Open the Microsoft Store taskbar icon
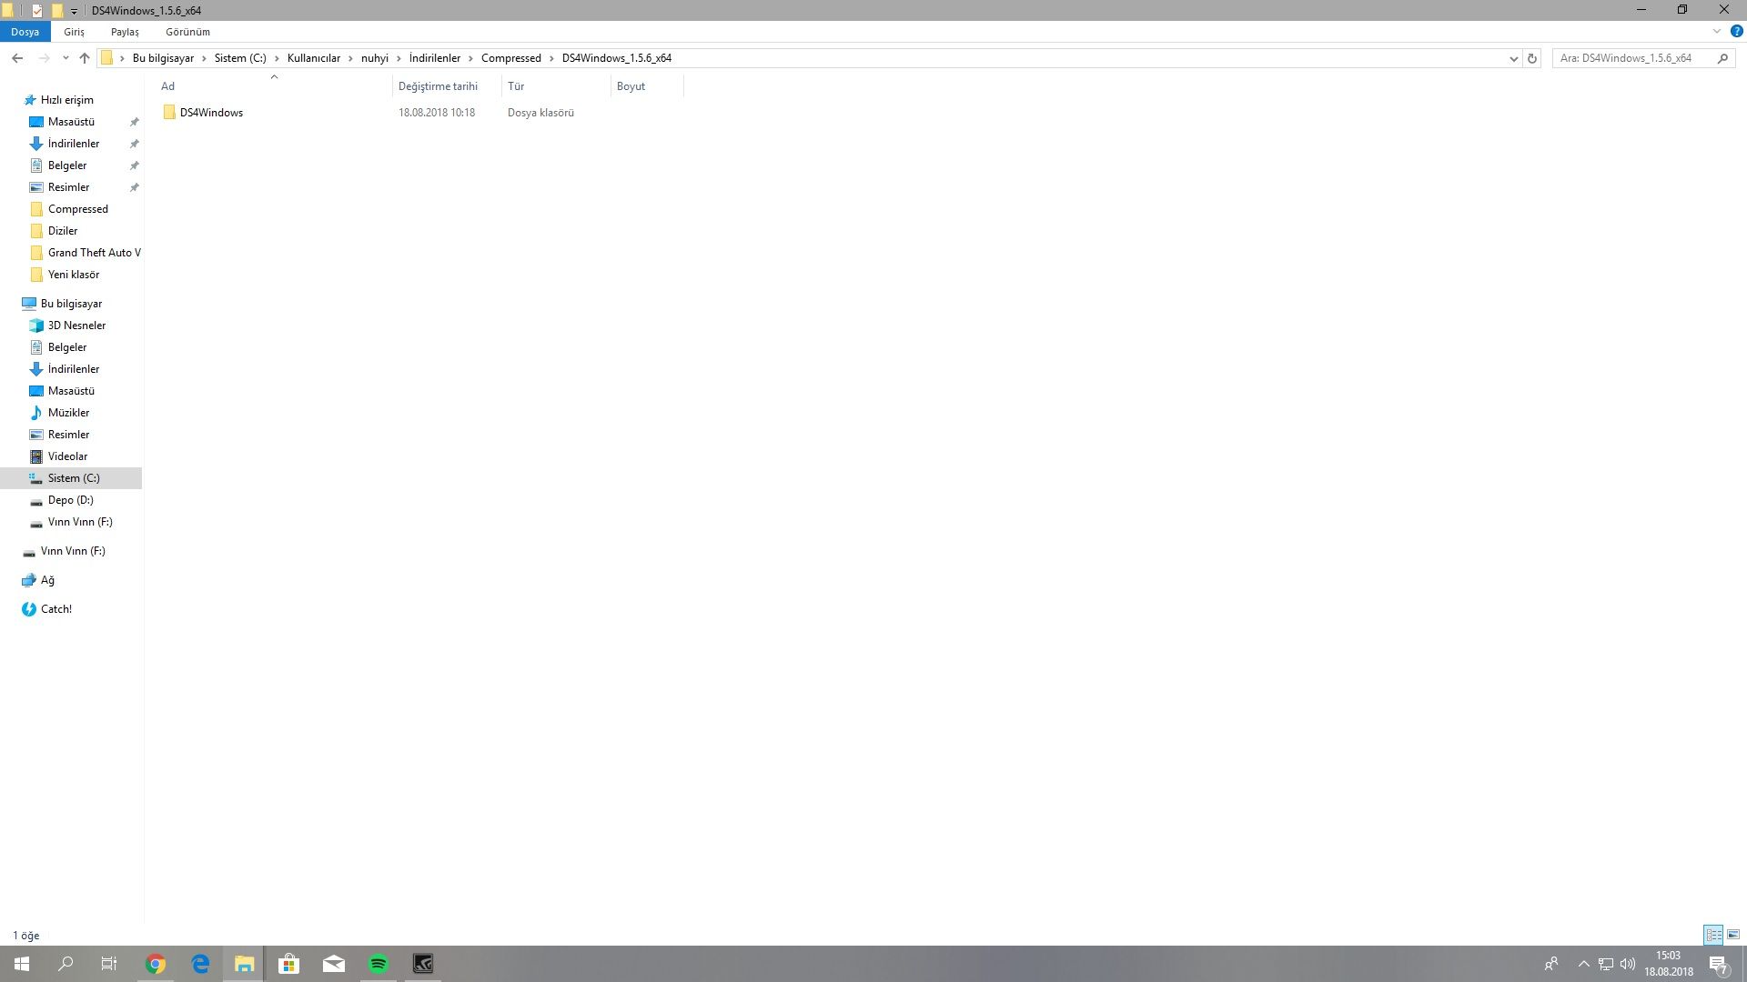The width and height of the screenshot is (1747, 982). pyautogui.click(x=289, y=964)
